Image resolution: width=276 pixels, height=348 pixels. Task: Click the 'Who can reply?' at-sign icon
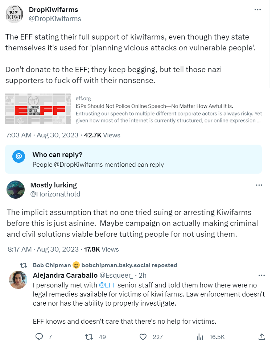tap(18, 156)
